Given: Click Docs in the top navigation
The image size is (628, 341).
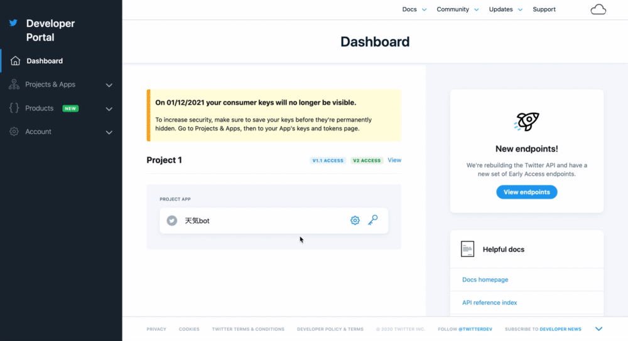Looking at the screenshot, I should pyautogui.click(x=409, y=9).
